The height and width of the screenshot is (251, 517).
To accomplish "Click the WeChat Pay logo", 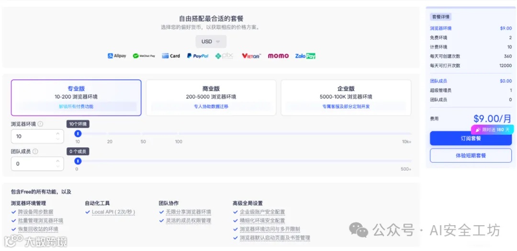I will (x=144, y=56).
